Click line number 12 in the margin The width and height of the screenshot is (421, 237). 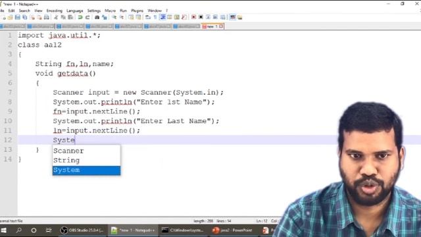8,140
